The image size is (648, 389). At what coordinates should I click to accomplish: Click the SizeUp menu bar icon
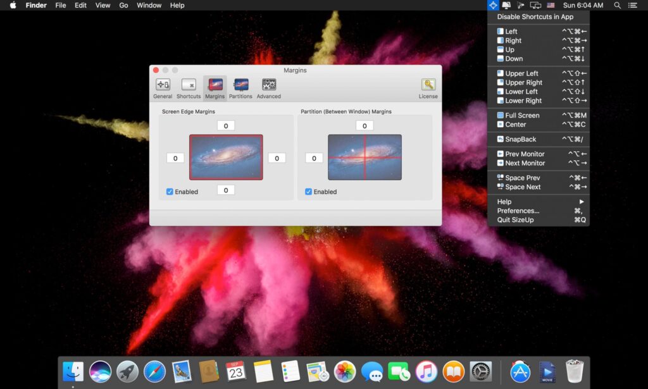click(493, 5)
